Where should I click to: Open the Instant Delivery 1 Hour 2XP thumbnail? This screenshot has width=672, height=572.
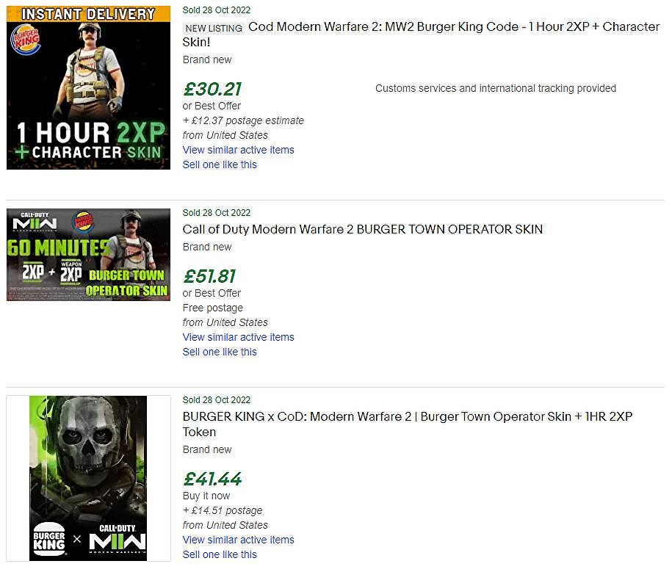[x=89, y=87]
